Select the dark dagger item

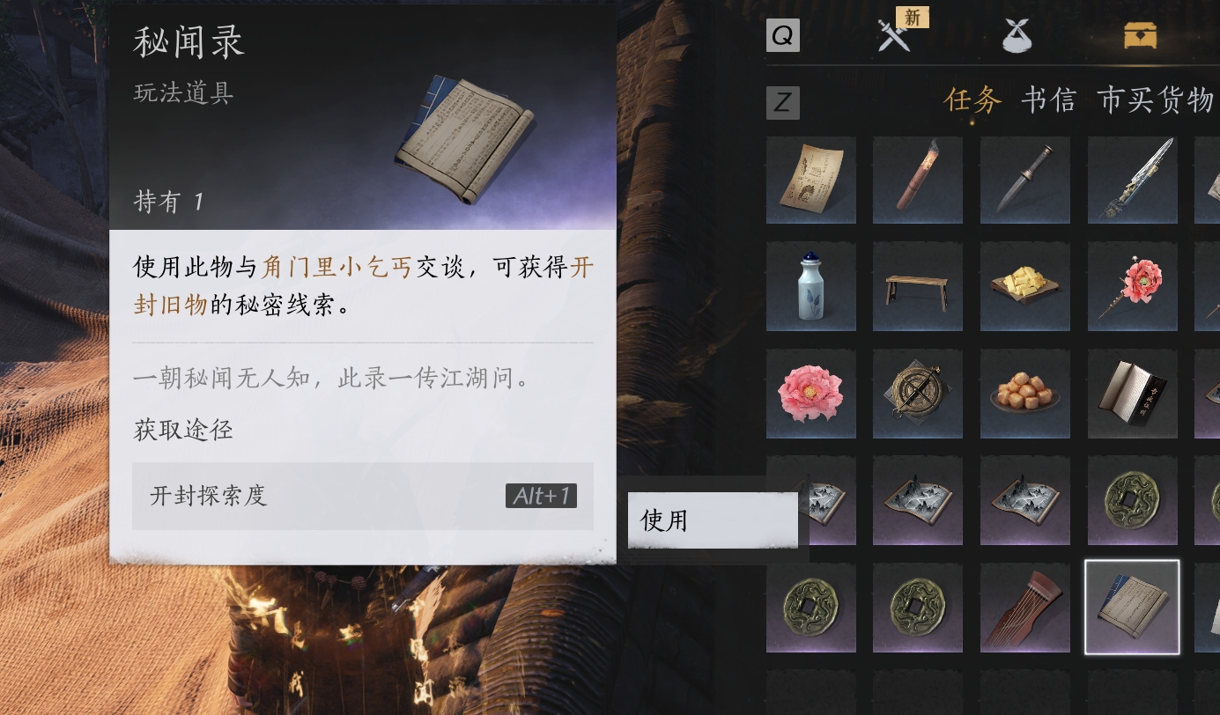pos(1025,180)
